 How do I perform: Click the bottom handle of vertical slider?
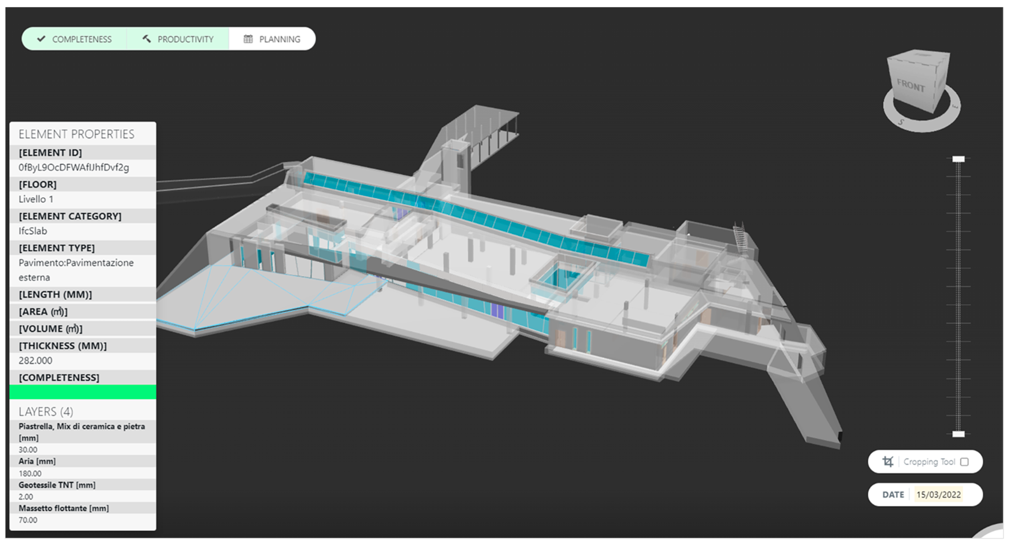[x=958, y=434]
